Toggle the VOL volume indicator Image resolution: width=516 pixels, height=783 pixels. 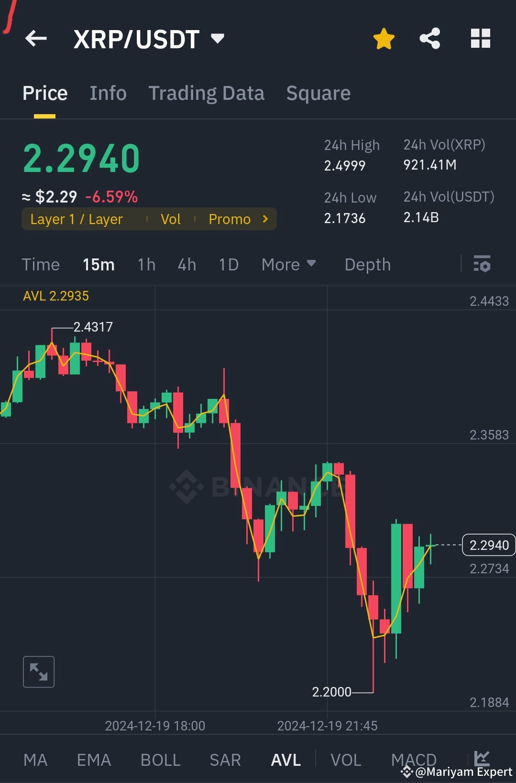346,759
